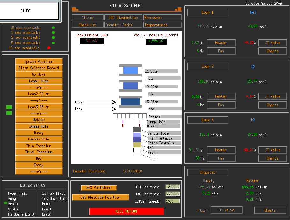Open Loop 3 Heater controls
290x220 pixels.
221,150
